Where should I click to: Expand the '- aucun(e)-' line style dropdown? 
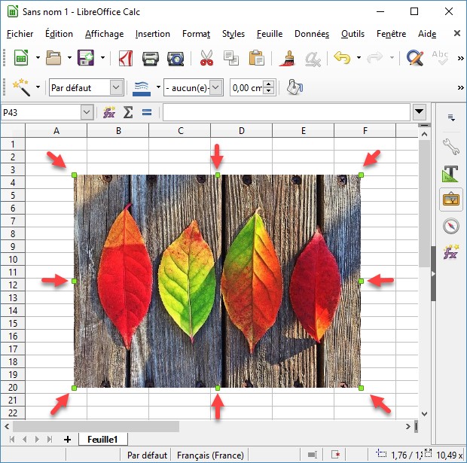tap(217, 87)
